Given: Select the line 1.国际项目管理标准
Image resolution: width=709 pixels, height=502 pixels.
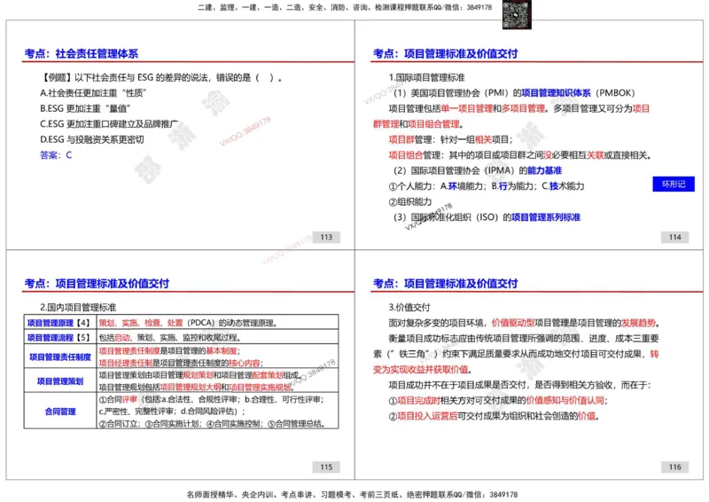Looking at the screenshot, I should (x=426, y=77).
